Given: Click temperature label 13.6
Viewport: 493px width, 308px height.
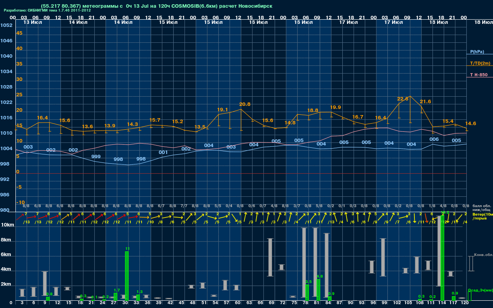Looking at the screenshot, I should point(87,127).
